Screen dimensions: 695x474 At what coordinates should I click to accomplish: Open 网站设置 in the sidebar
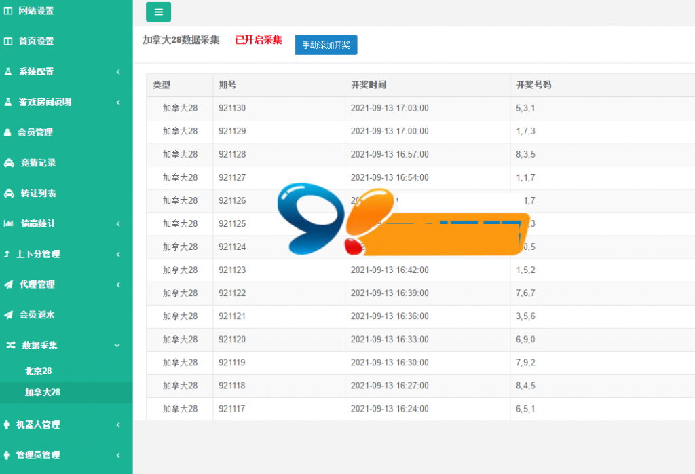36,11
